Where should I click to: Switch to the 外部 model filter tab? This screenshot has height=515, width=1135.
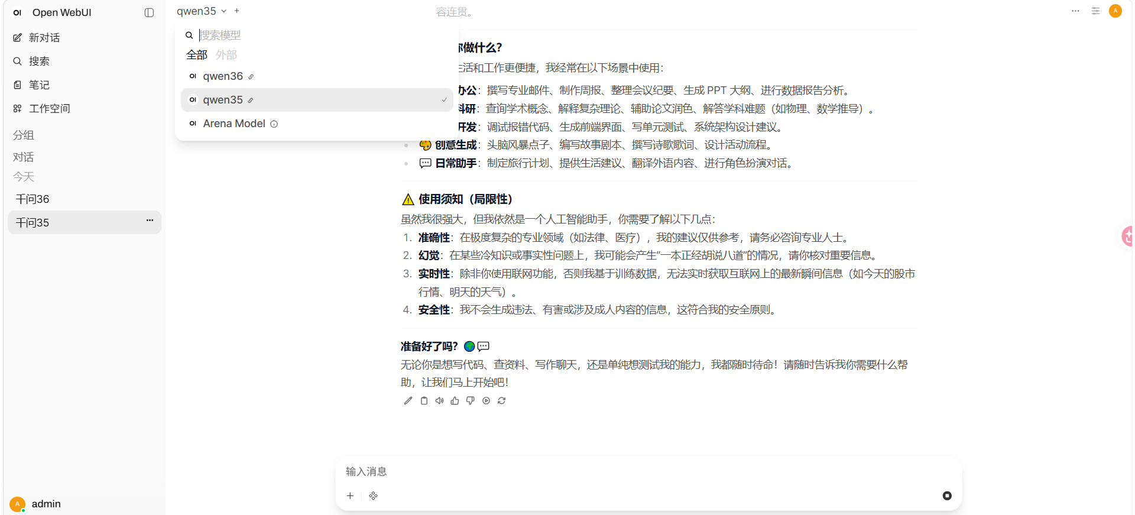pyautogui.click(x=226, y=55)
